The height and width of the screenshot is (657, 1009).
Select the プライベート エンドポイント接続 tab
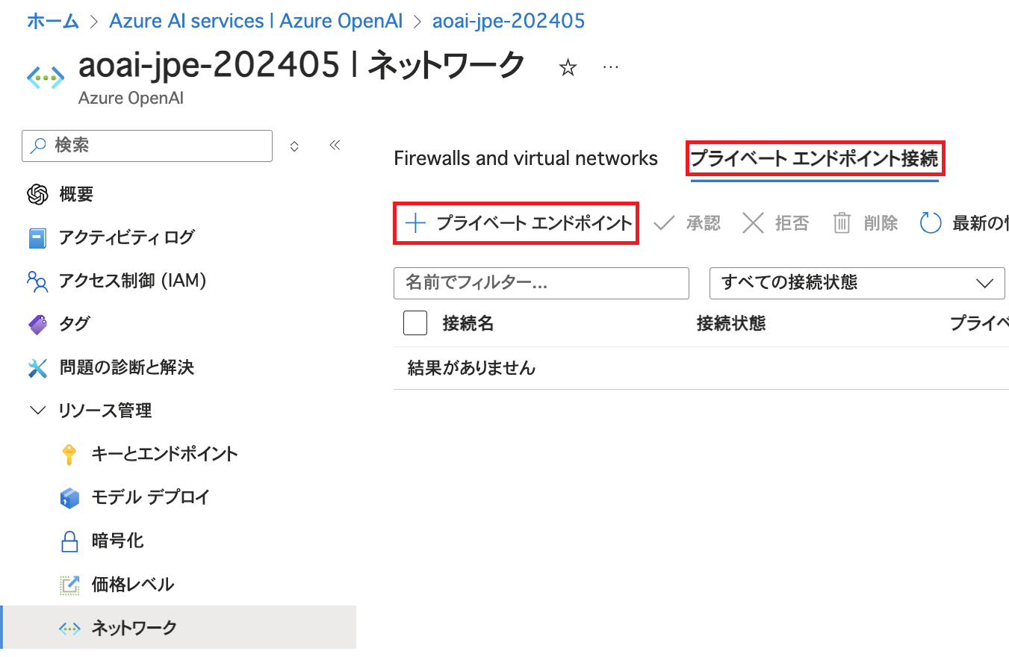814,158
